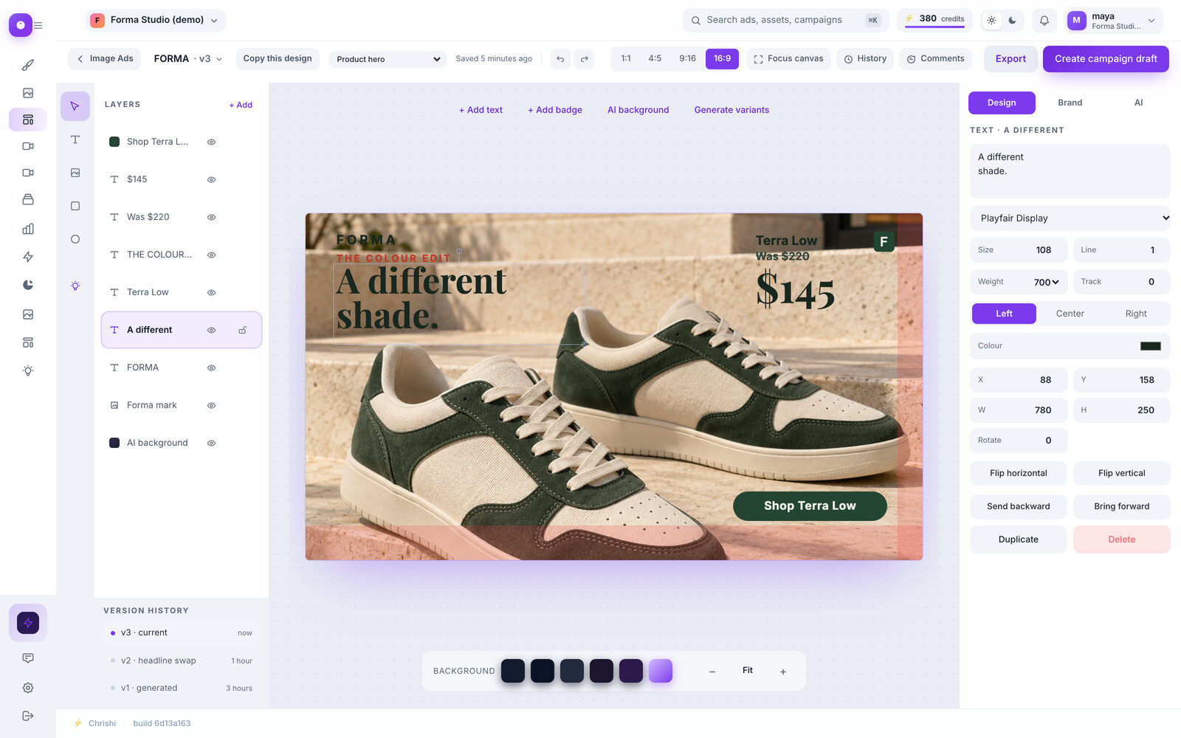Open the Weight 700 dropdown
Screen dimensions: 1181x738
tap(1046, 282)
